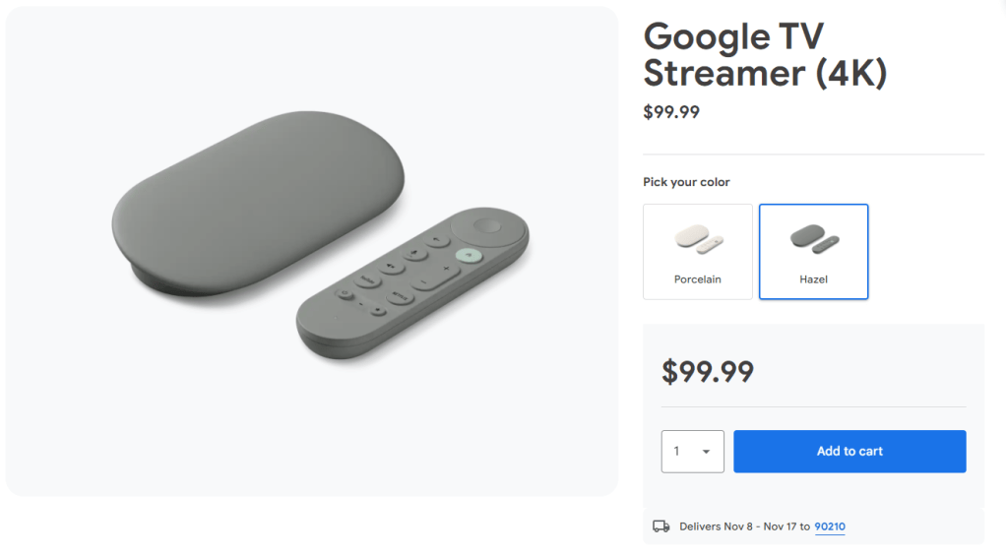This screenshot has width=1006, height=556.
Task: Click the Delivers Nov 8 - Nov 17 text
Action: click(x=738, y=526)
